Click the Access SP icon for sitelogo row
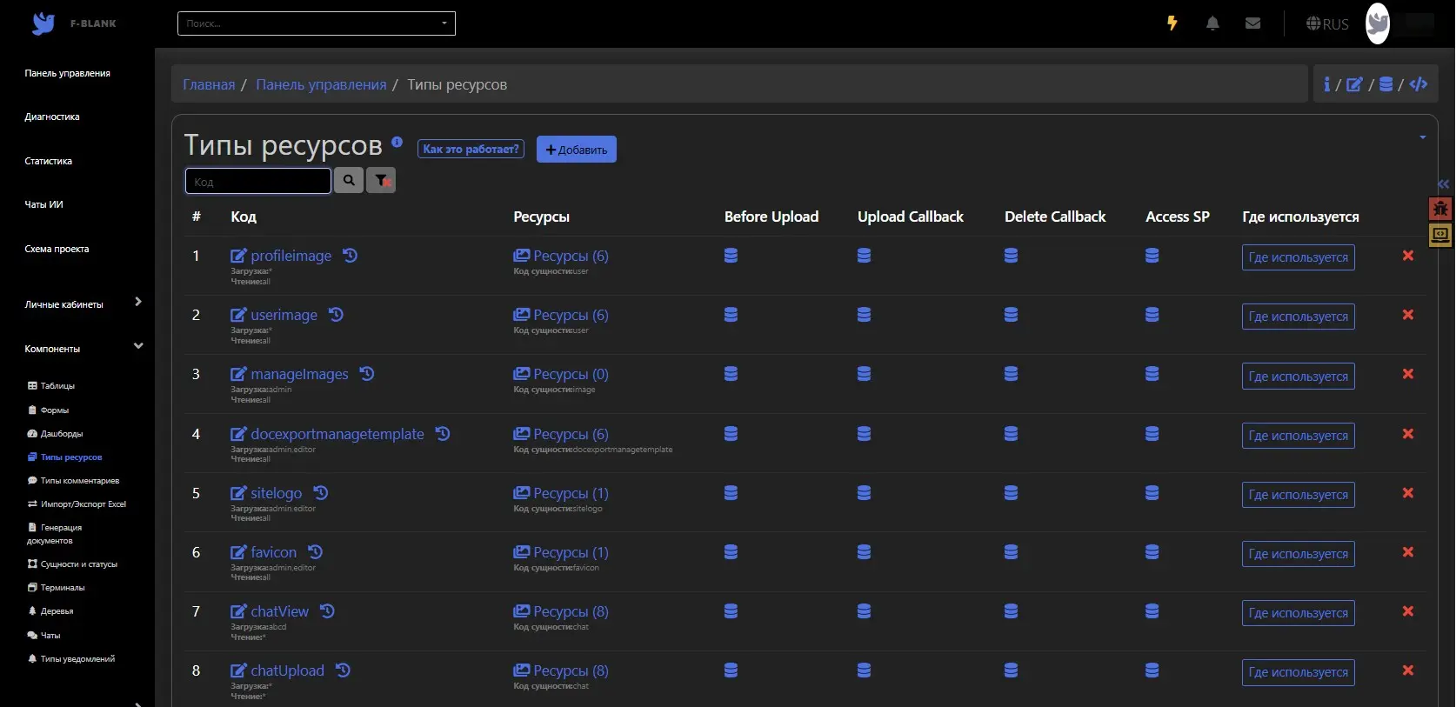Screen dimensions: 1456x707 tap(1152, 493)
